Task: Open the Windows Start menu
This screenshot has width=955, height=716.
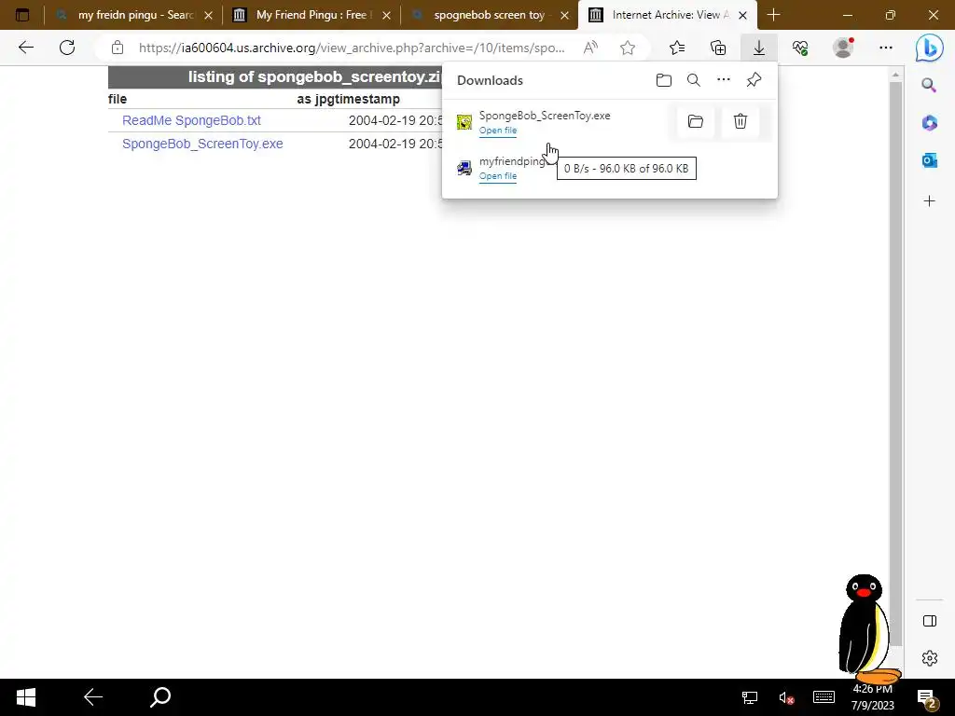Action: pos(25,697)
